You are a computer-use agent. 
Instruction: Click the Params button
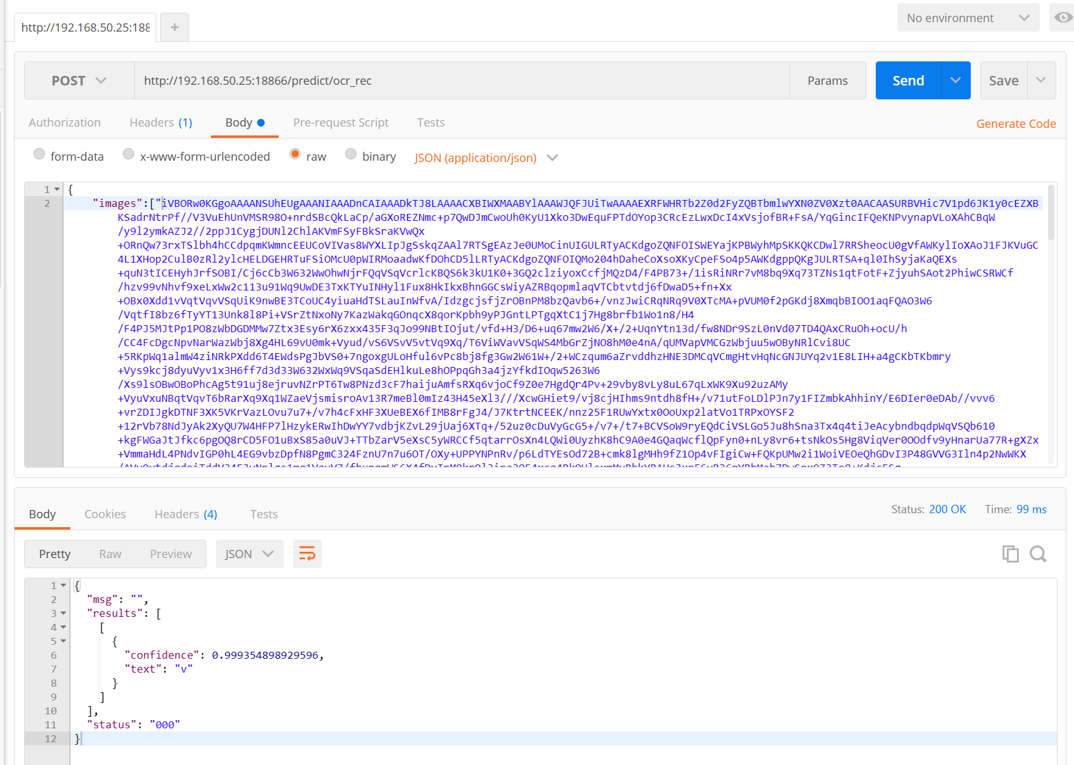coord(827,80)
